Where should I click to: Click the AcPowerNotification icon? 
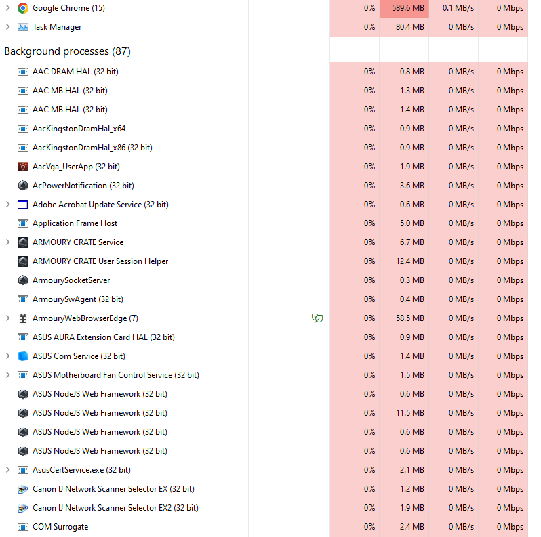pyautogui.click(x=23, y=186)
